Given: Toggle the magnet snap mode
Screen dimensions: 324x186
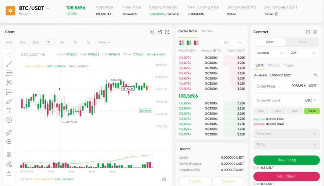Looking at the screenshot, I should 9,154.
